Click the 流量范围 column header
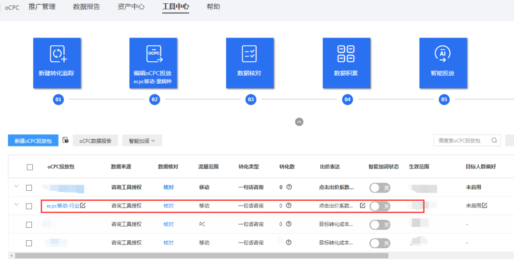This screenshot has width=514, height=263. tap(208, 167)
